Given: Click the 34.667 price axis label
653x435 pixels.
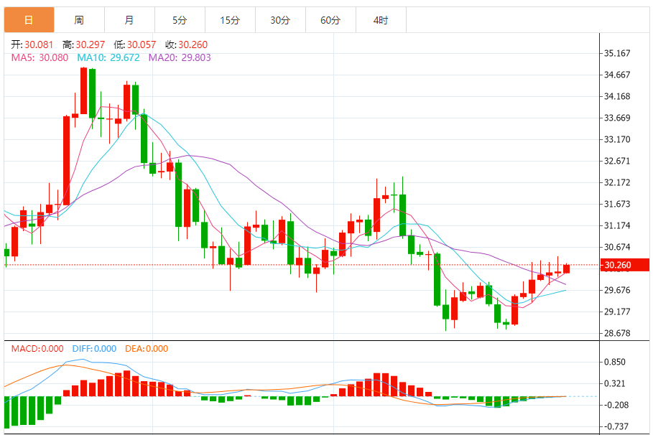Looking at the screenshot, I should pos(617,75).
